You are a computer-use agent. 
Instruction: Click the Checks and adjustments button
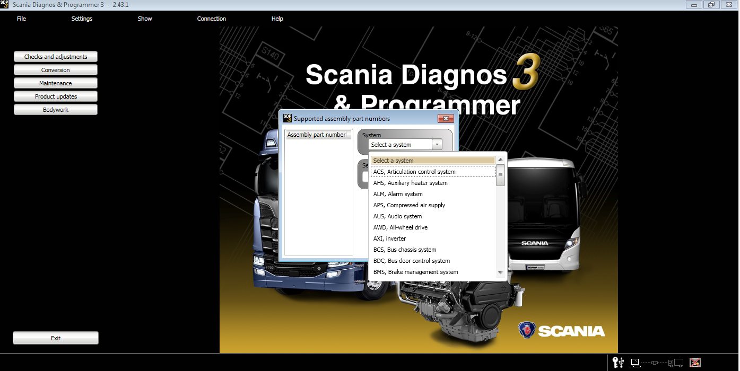tap(55, 56)
